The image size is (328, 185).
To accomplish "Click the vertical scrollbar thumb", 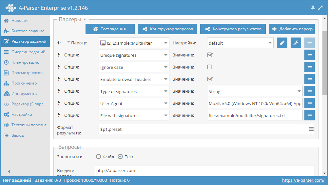I will click(x=324, y=63).
